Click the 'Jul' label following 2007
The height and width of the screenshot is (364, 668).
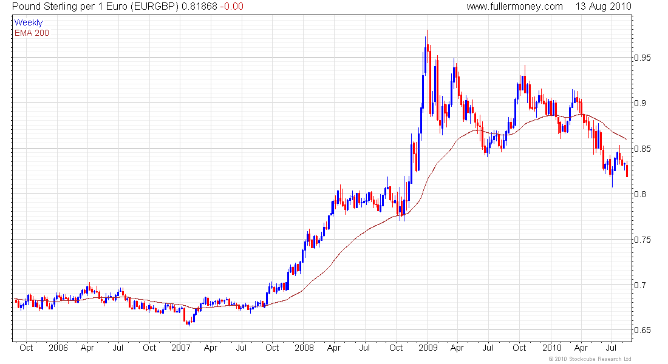pyautogui.click(x=241, y=348)
